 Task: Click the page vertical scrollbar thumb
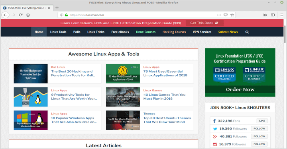coord(285,34)
